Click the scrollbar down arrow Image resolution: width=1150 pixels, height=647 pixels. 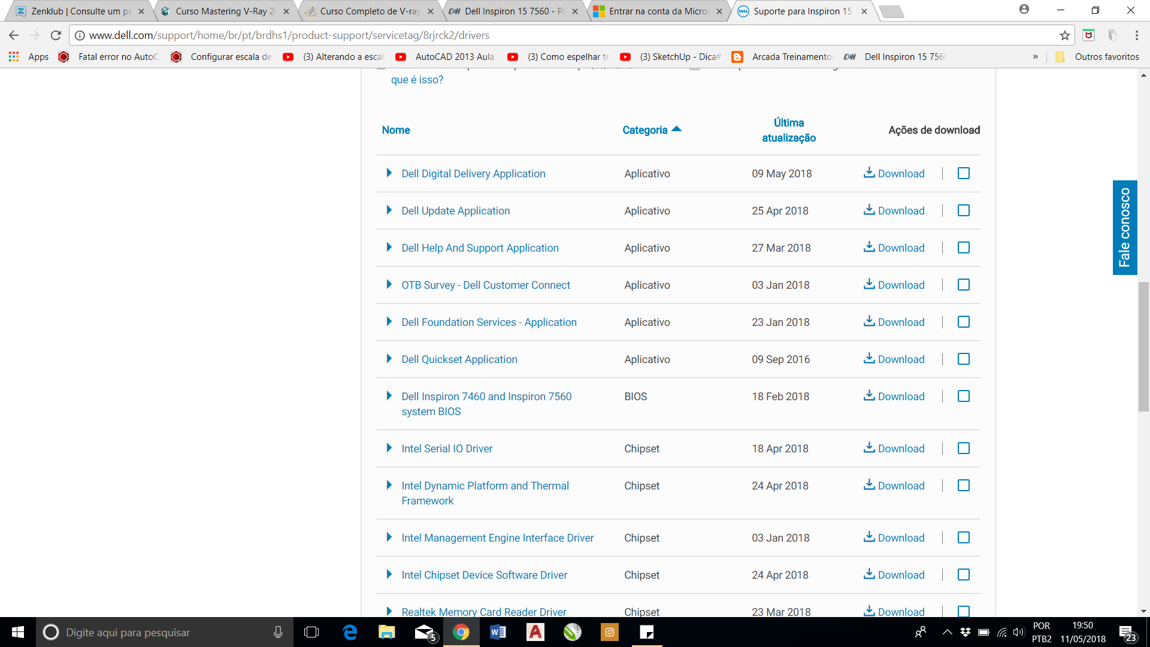(x=1143, y=611)
